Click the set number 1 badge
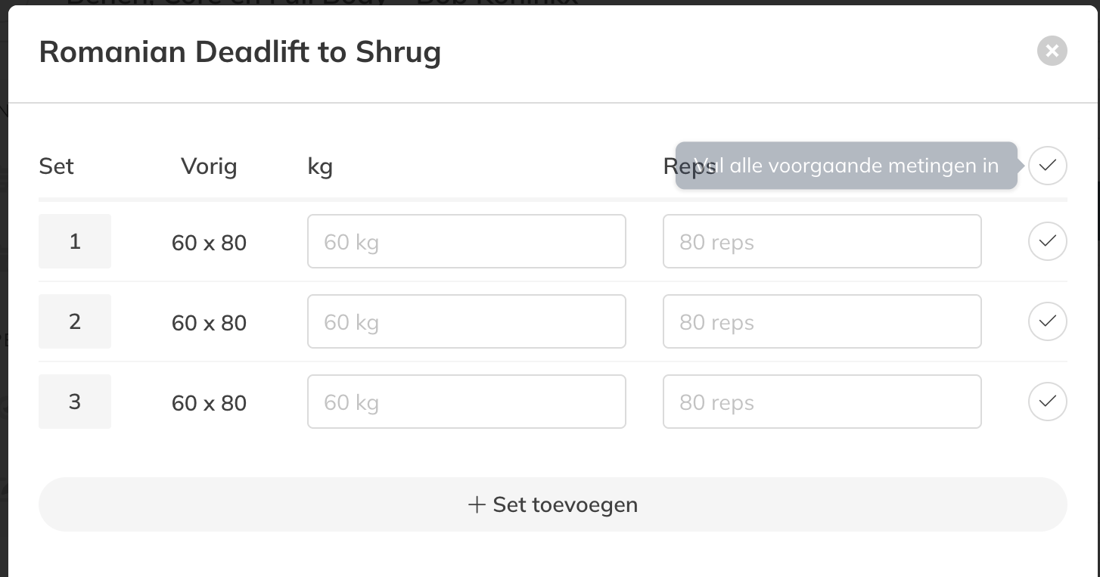1100x577 pixels. 75,241
